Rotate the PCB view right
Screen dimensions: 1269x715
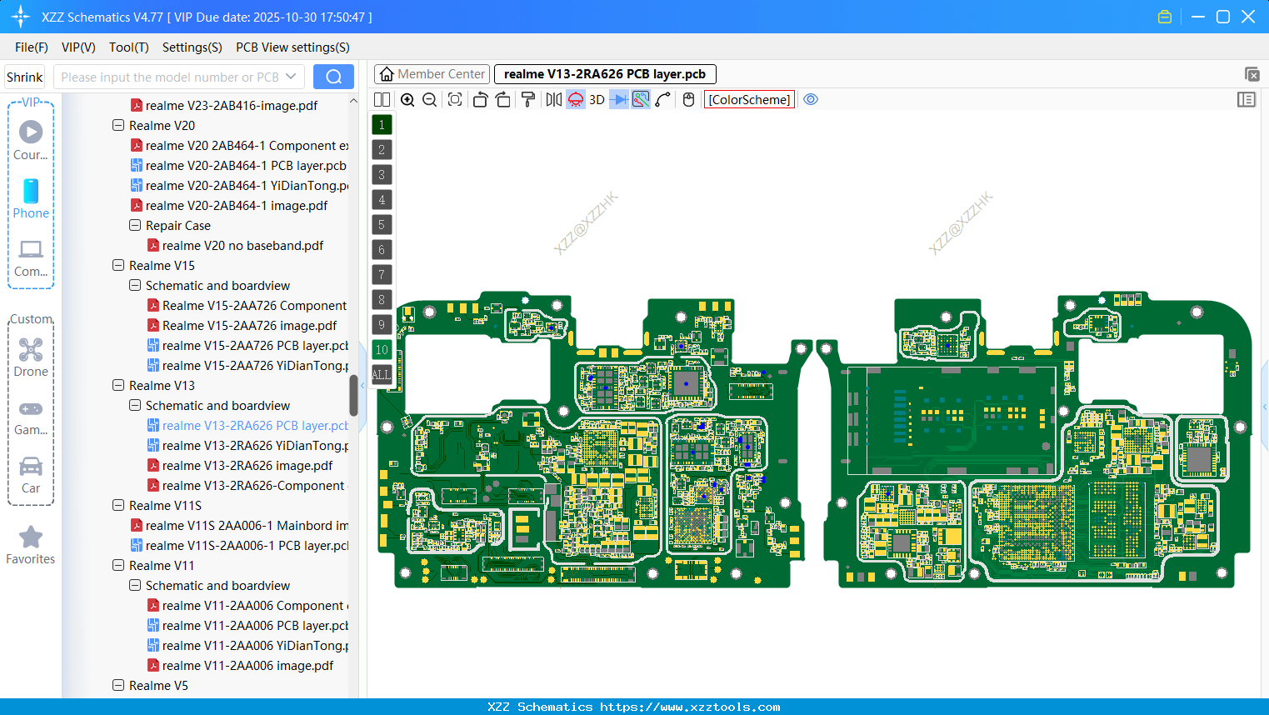[x=503, y=99]
